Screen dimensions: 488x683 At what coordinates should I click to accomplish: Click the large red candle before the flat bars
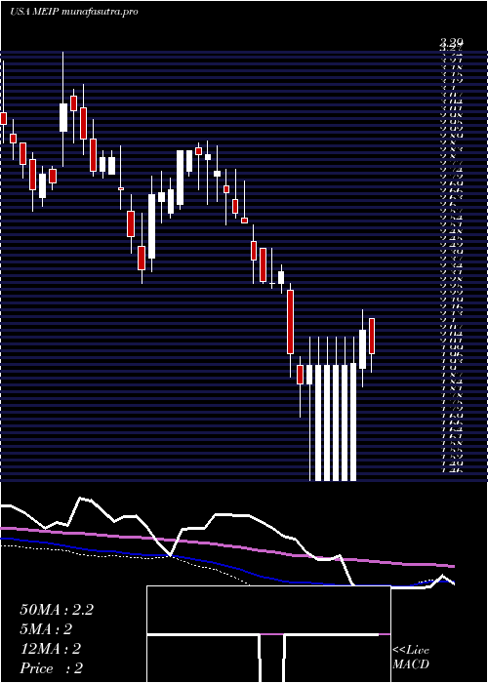(x=290, y=322)
